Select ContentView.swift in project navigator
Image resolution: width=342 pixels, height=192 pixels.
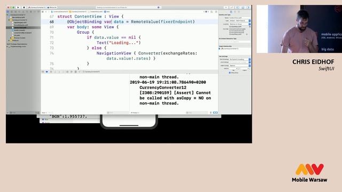[20, 28]
